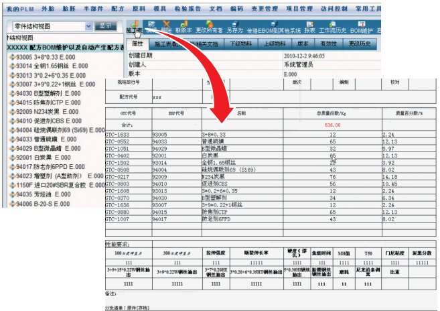Click the icon beside 93005 3+8*0.33
The image size is (440, 311).
[12, 58]
